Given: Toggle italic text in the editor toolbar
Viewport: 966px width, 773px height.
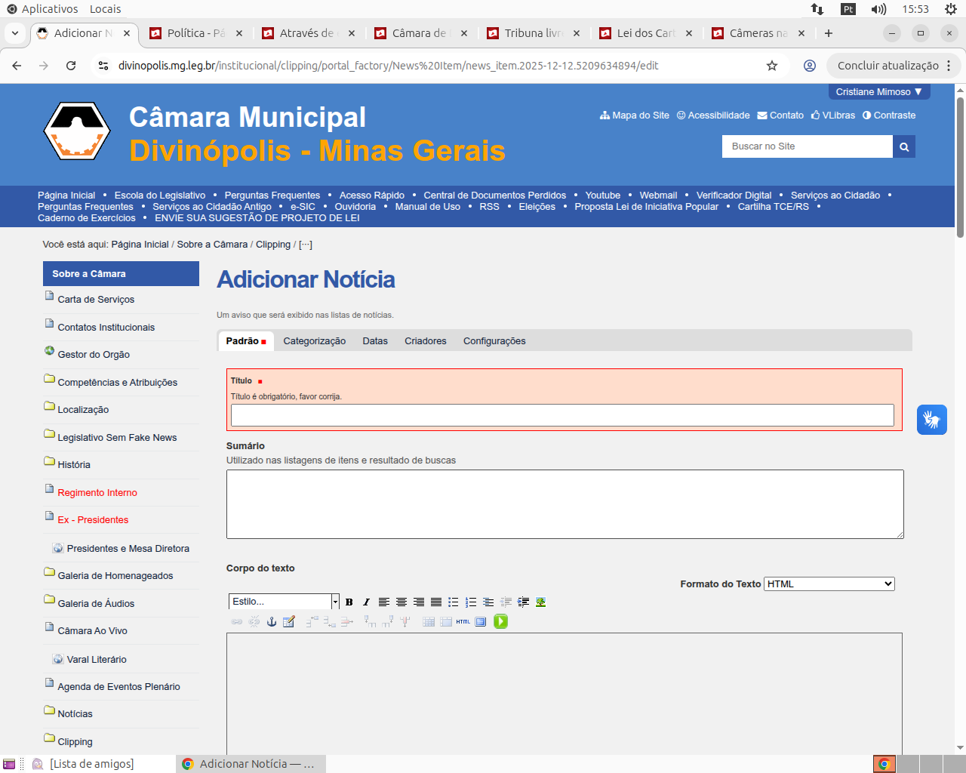Looking at the screenshot, I should pos(366,602).
